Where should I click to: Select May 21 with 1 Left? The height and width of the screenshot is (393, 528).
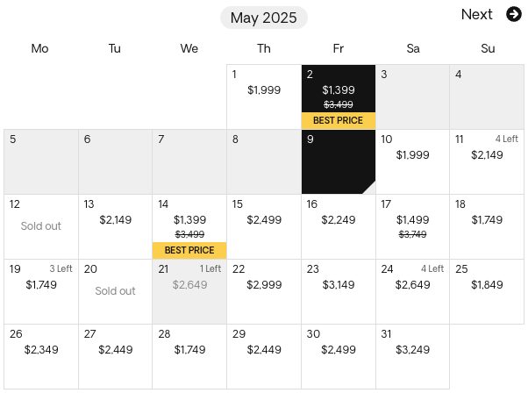189,291
